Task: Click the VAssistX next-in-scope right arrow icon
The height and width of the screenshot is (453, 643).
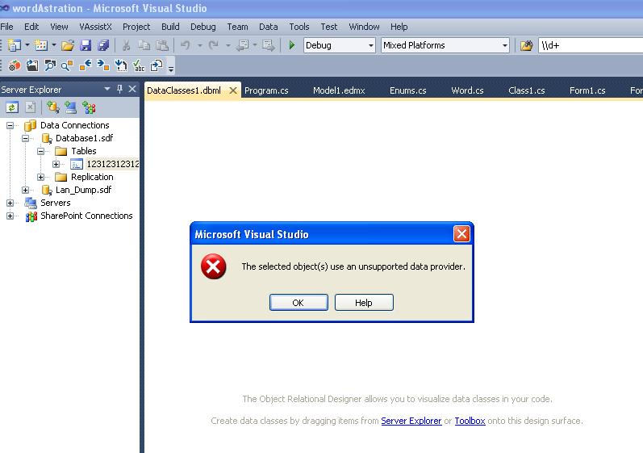Action: pyautogui.click(x=103, y=65)
